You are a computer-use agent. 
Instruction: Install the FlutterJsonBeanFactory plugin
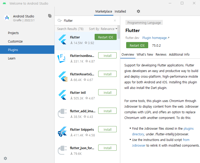(x=107, y=56)
